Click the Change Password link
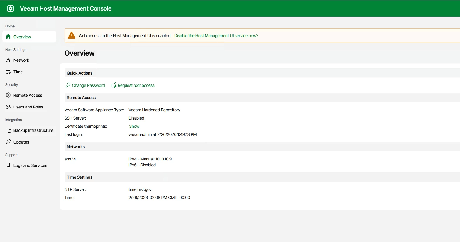Viewport: 460px width, 242px height. [x=88, y=85]
